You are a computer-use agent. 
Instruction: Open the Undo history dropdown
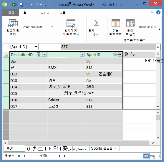(32, 5)
